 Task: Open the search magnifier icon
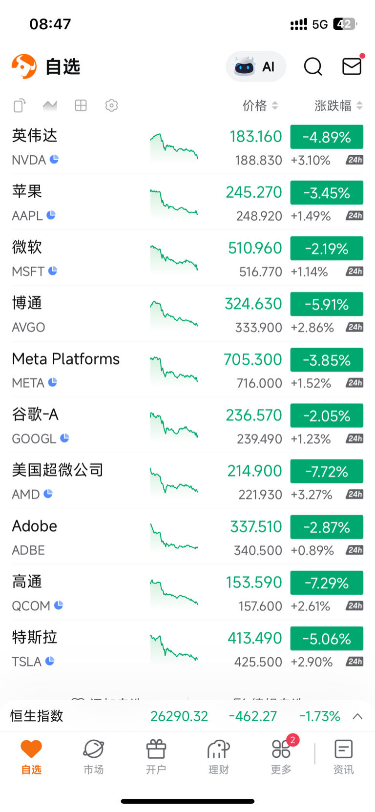[313, 66]
